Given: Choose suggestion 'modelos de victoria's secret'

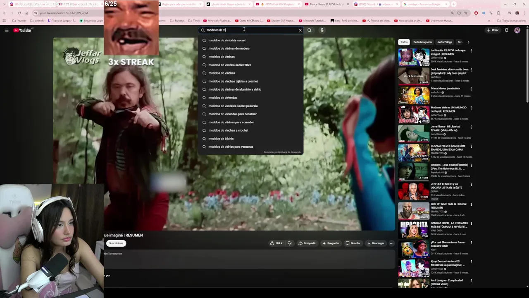Looking at the screenshot, I should [250, 40].
